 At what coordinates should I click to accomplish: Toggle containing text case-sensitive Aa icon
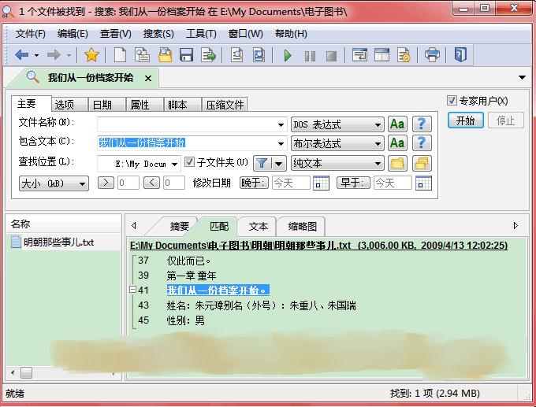point(397,143)
